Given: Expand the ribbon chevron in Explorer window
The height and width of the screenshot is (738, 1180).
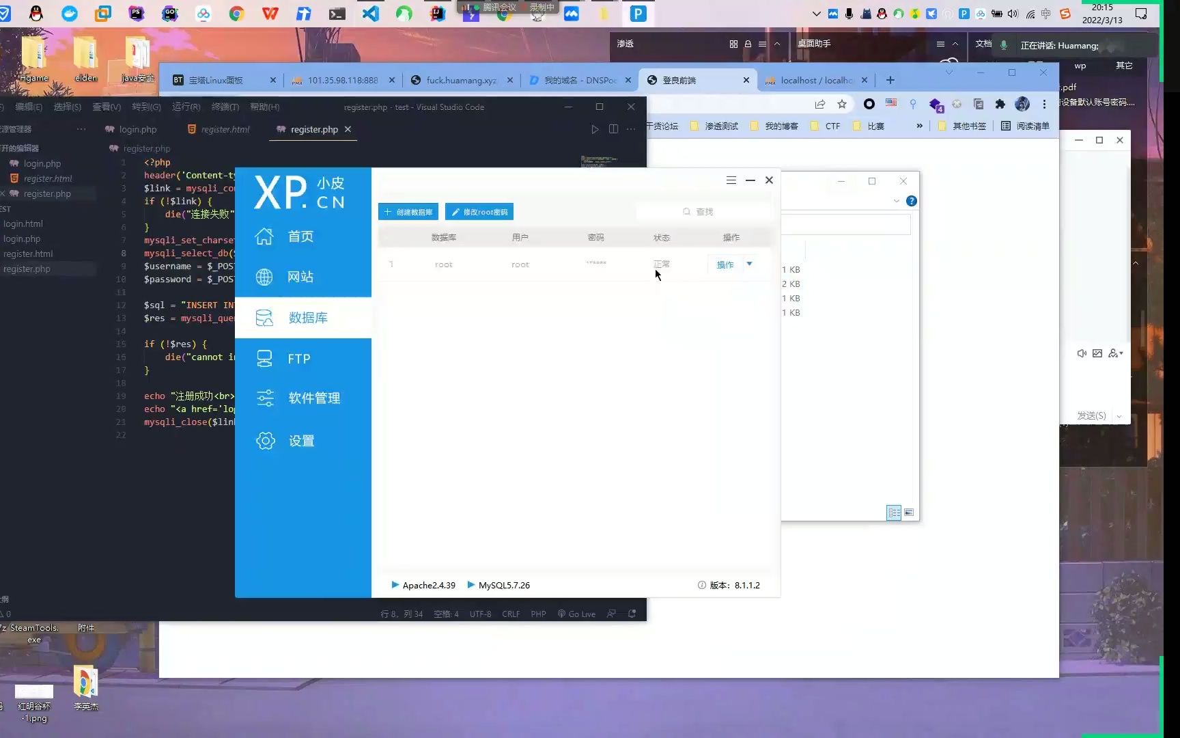Looking at the screenshot, I should click(896, 201).
